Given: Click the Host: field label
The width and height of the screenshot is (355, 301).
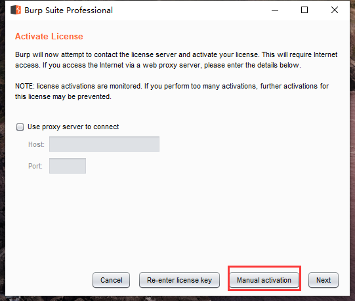Looking at the screenshot, I should [x=36, y=144].
